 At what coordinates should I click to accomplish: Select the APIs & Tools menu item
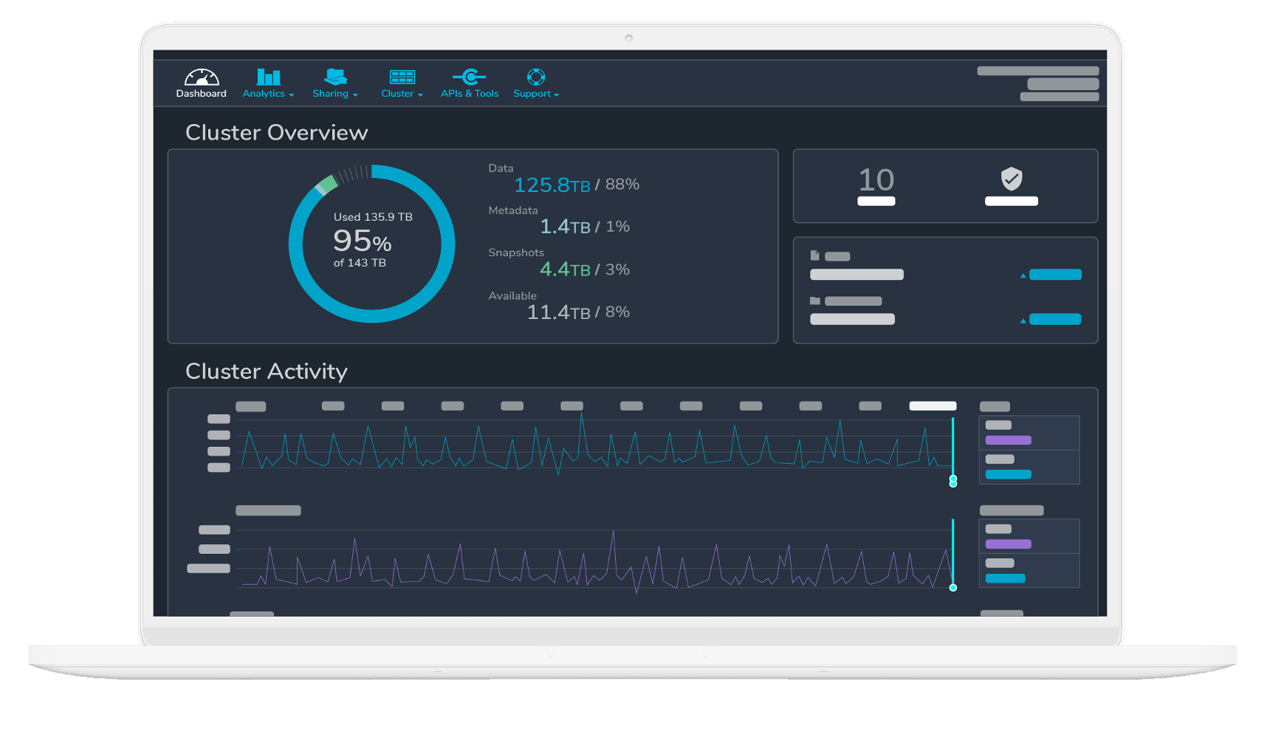point(470,93)
